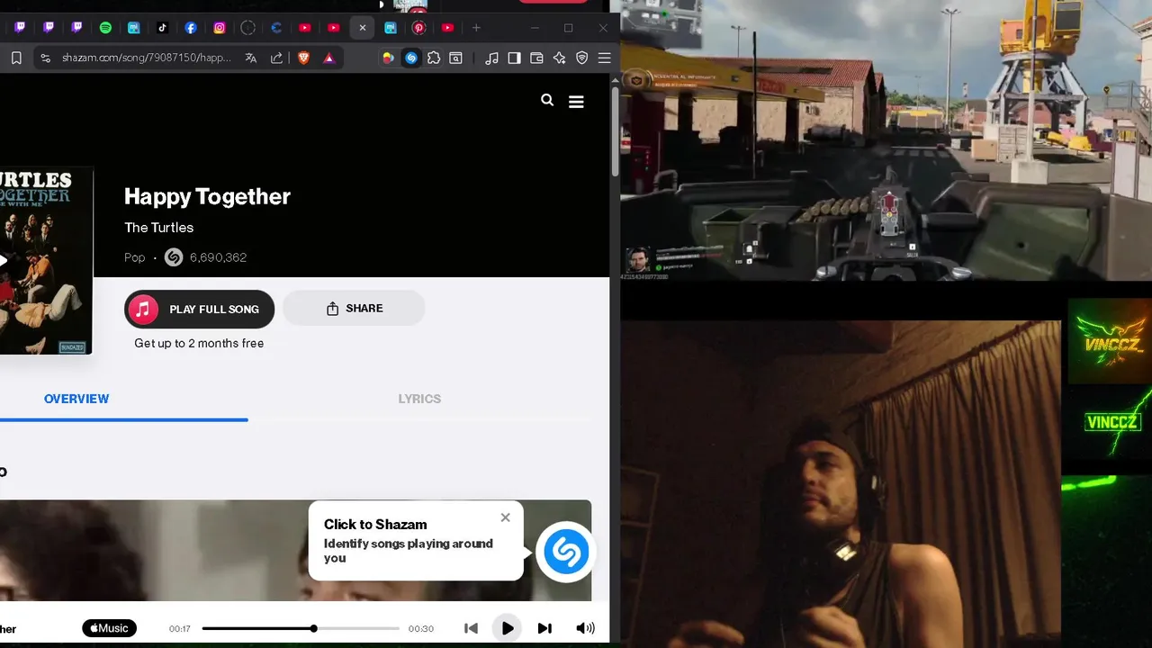This screenshot has height=648, width=1152.
Task: Close the Click to Shazam popup
Action: (x=505, y=517)
